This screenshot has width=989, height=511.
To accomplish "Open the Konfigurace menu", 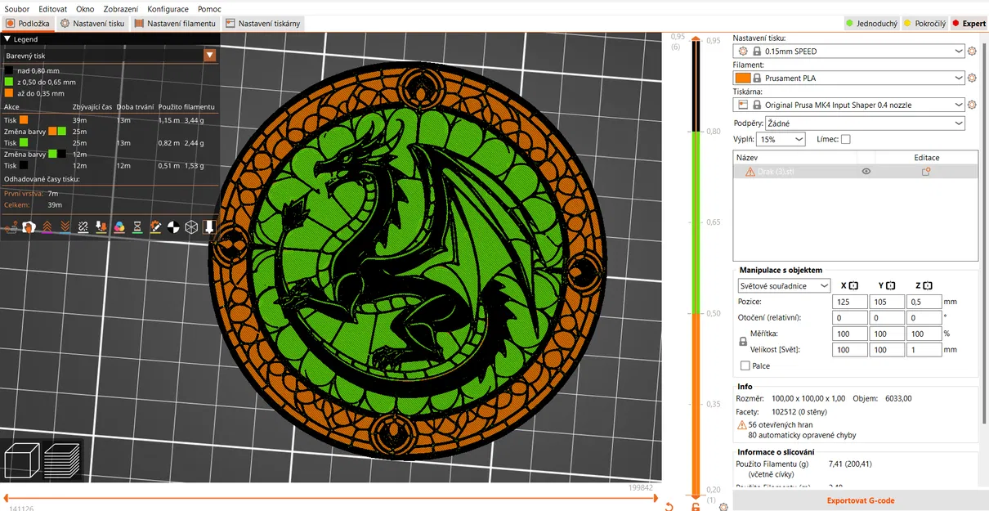I will [x=168, y=9].
